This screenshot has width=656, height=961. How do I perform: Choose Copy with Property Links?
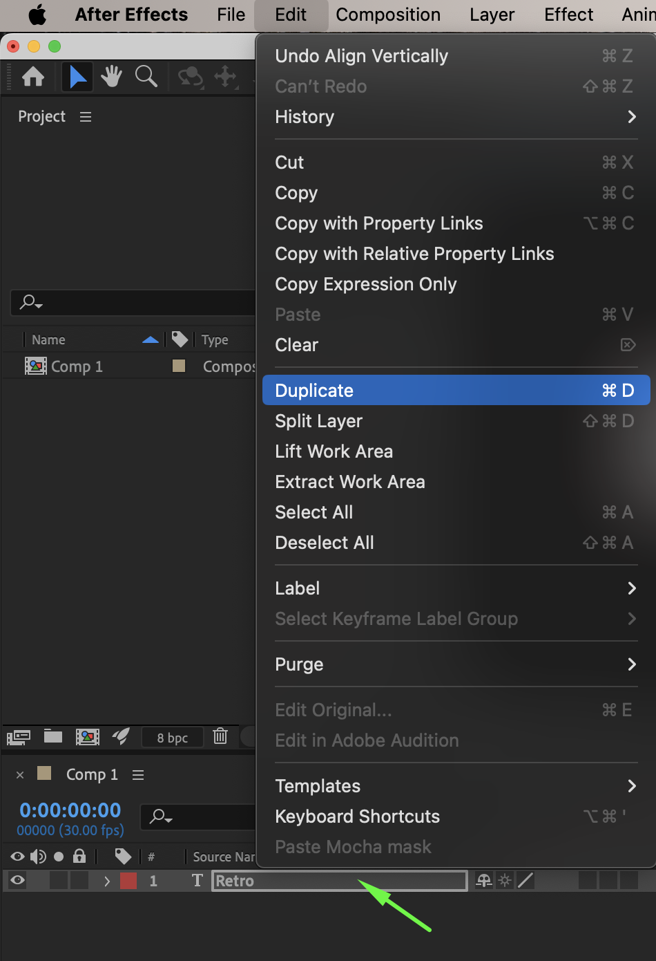pos(456,223)
